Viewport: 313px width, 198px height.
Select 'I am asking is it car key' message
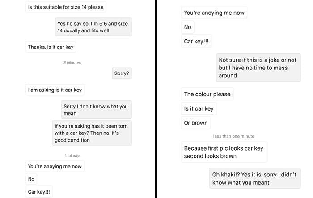tap(55, 90)
